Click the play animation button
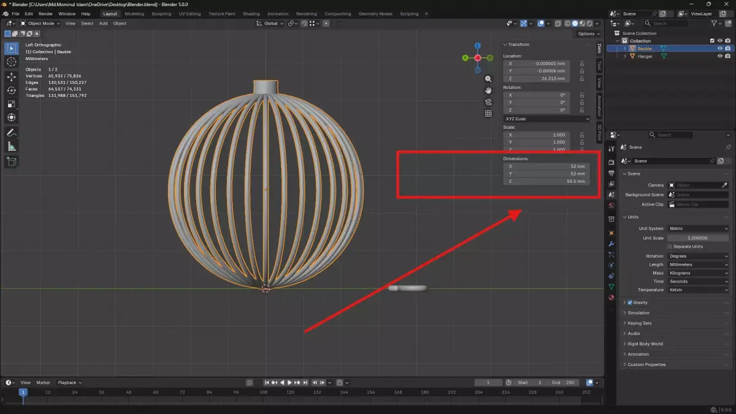The image size is (736, 414). point(289,383)
